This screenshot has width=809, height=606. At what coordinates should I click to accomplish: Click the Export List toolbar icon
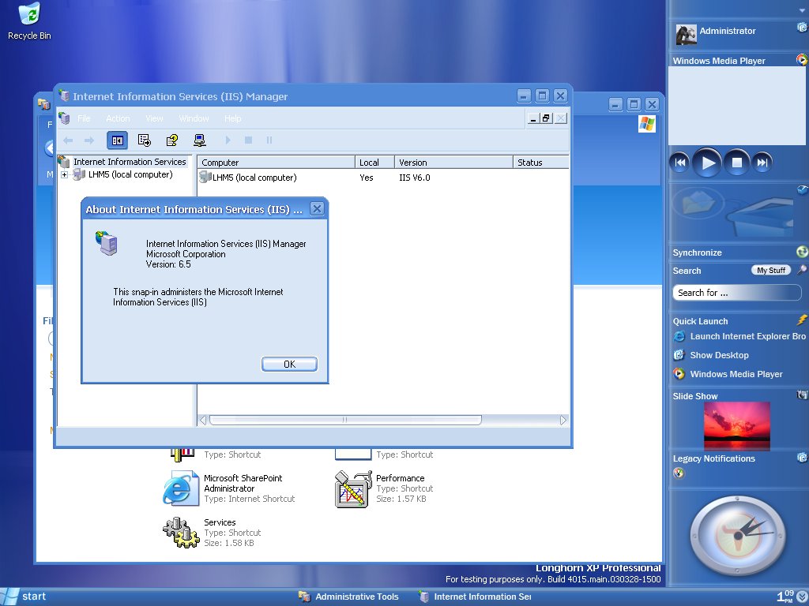click(145, 140)
